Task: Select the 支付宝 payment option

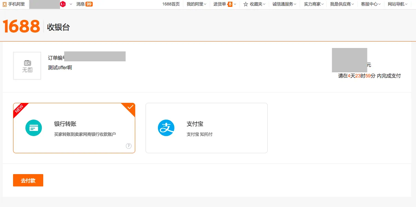Action: click(x=207, y=128)
